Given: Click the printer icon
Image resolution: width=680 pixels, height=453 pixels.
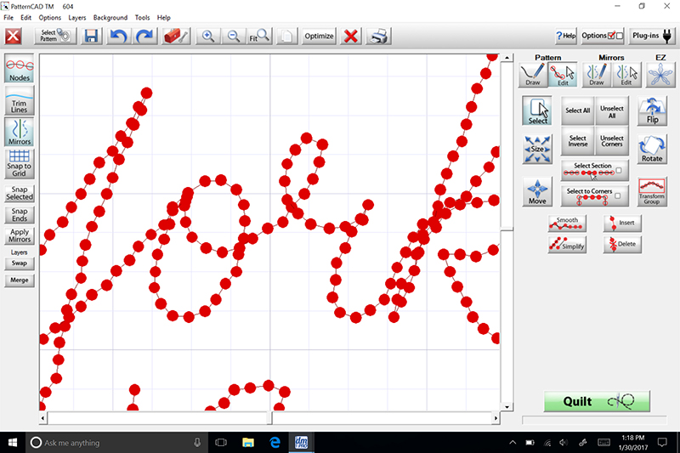Looking at the screenshot, I should [381, 37].
